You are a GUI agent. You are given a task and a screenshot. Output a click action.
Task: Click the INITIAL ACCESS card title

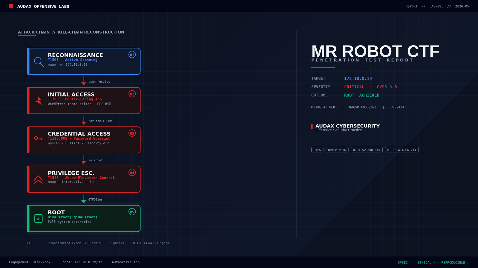[x=71, y=94]
